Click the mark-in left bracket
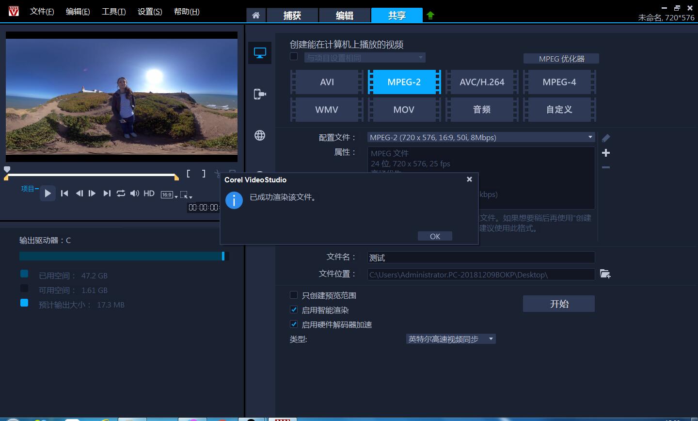The height and width of the screenshot is (421, 698). click(x=189, y=174)
